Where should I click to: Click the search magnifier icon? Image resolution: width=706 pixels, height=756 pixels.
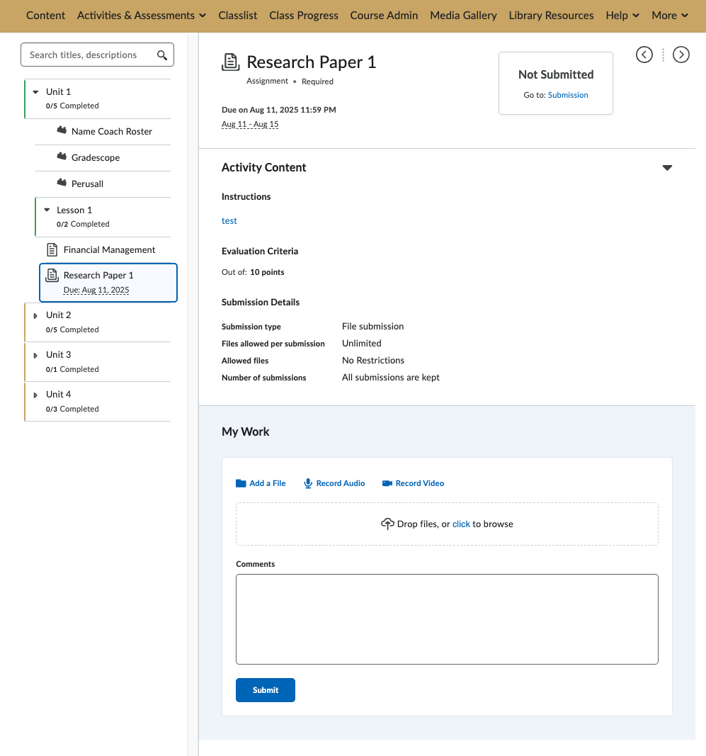click(162, 55)
